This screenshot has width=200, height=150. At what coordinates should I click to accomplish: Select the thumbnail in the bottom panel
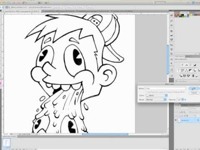(7, 142)
